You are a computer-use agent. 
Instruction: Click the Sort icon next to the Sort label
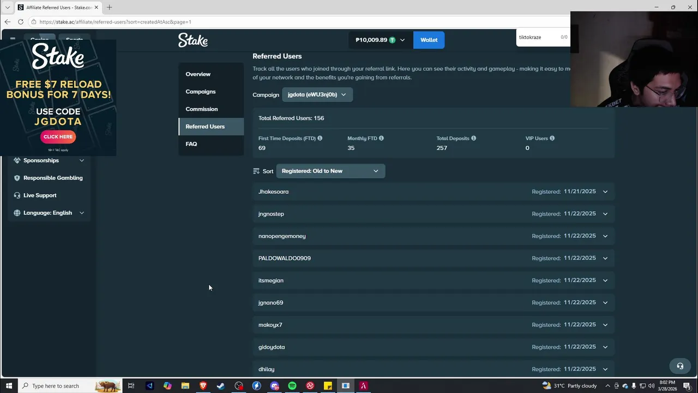[256, 171]
